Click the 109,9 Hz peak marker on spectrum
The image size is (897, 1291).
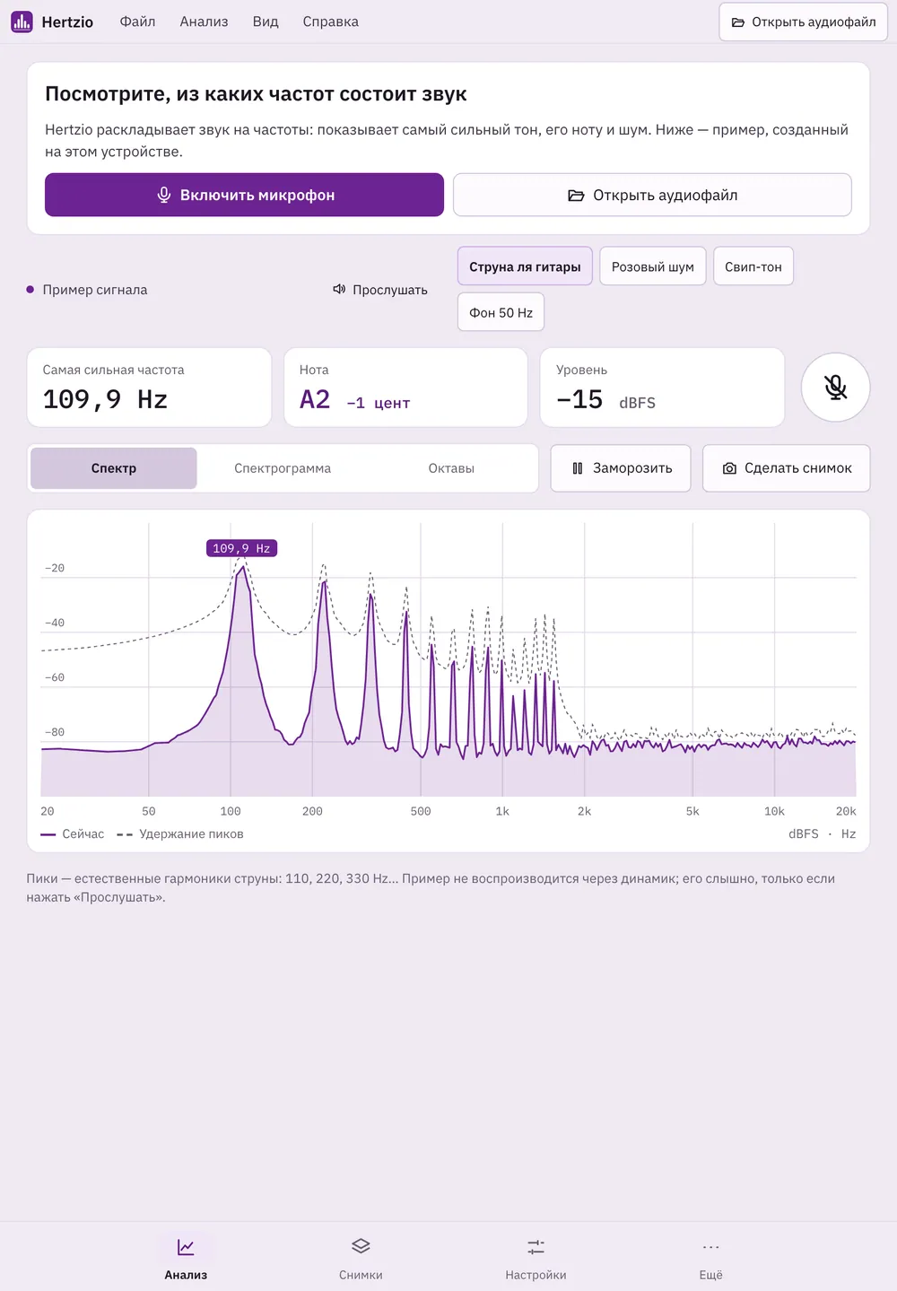(x=241, y=548)
